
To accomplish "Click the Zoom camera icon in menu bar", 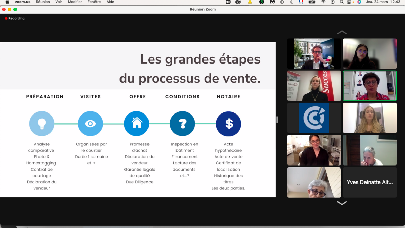I will [228, 2].
